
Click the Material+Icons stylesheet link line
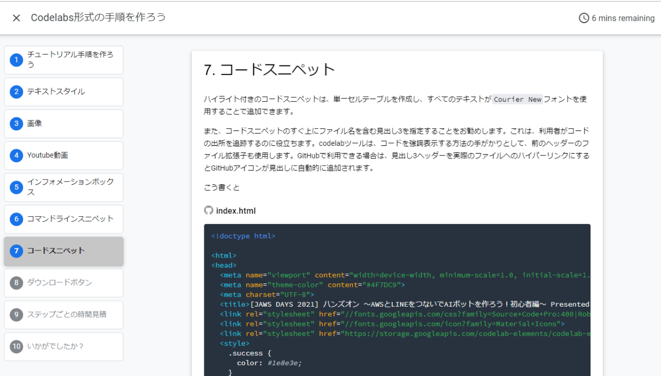[392, 324]
